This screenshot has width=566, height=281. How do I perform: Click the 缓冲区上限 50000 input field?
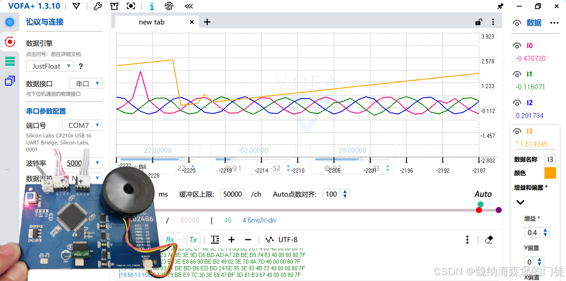tap(232, 194)
